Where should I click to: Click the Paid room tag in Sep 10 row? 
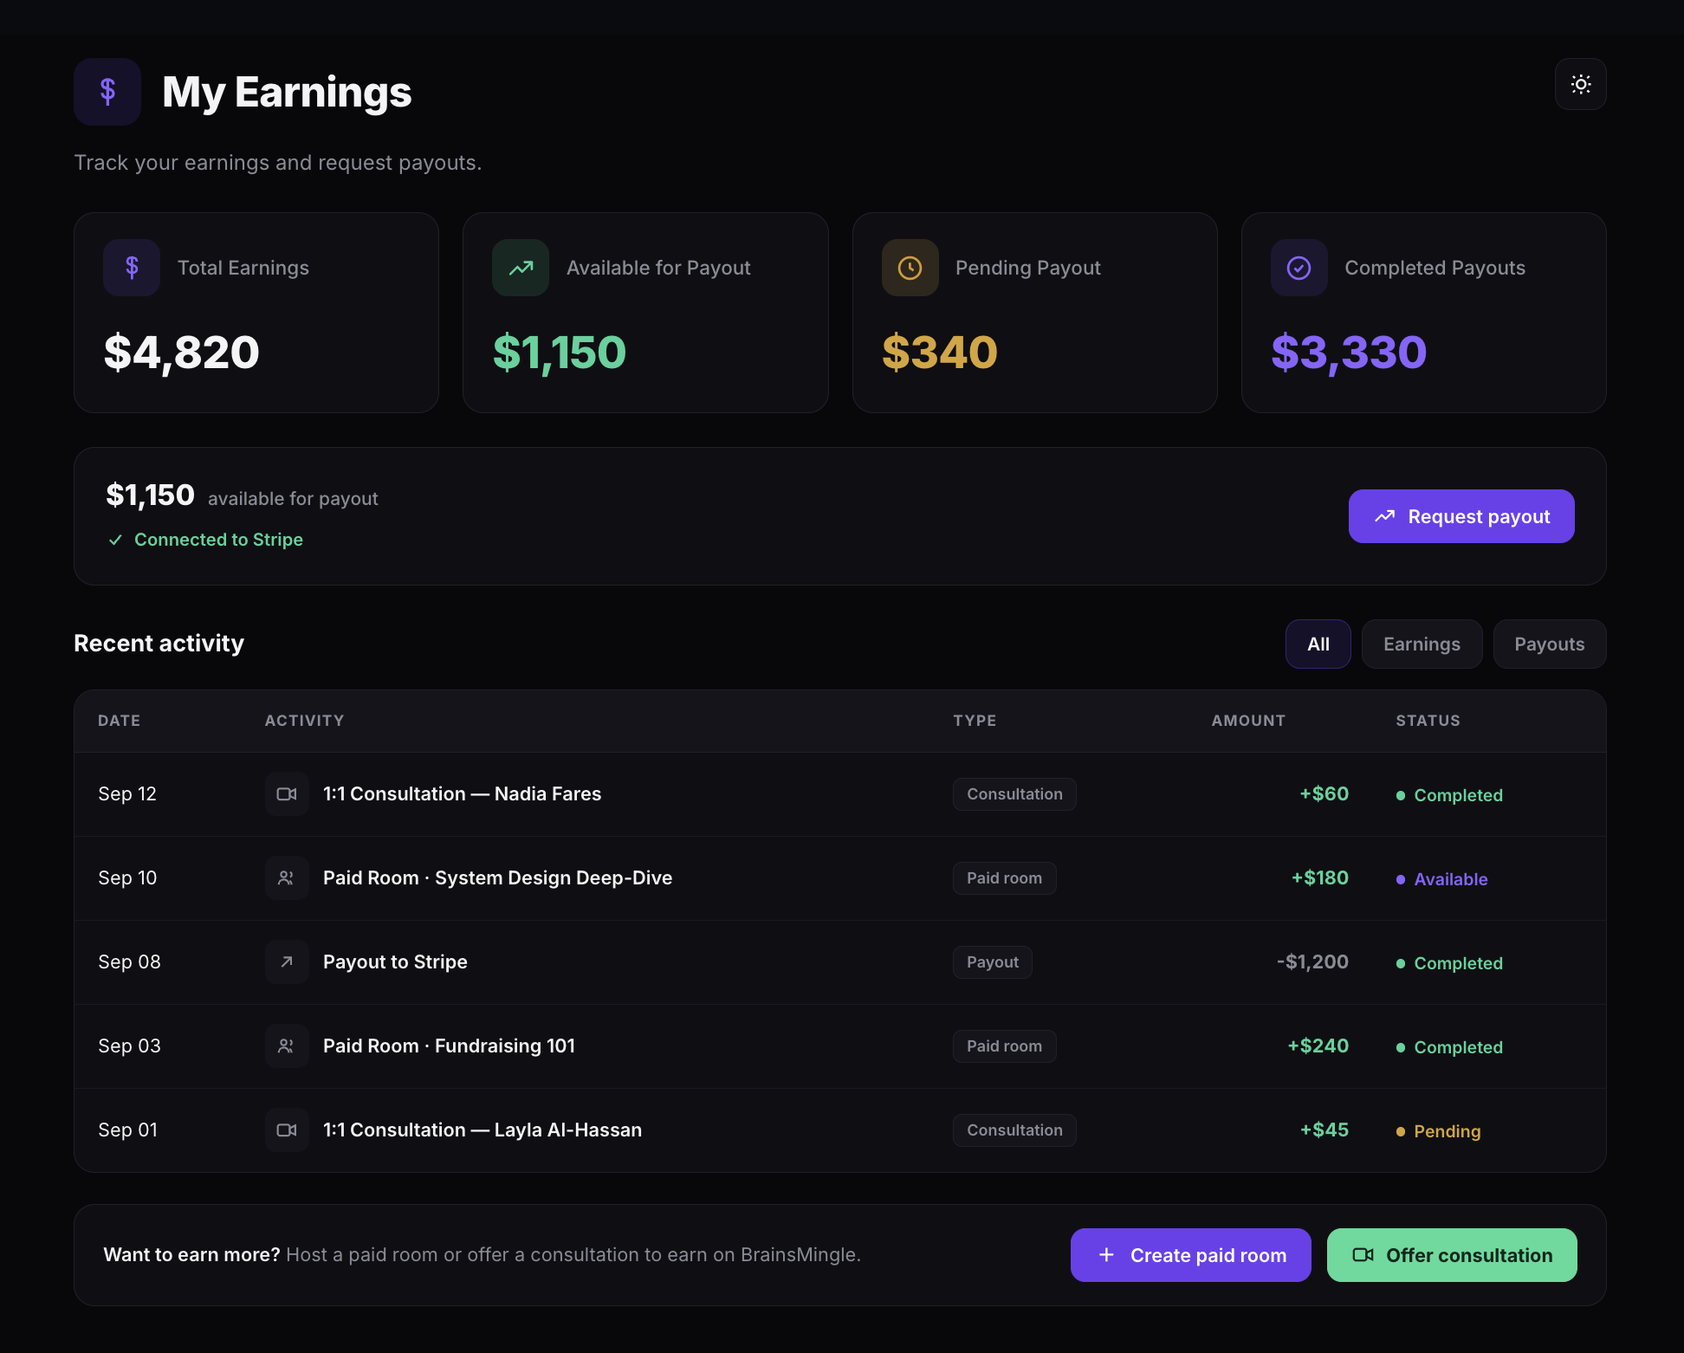point(1004,878)
